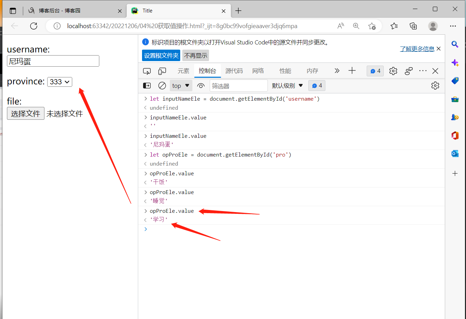Click the 选择文件 file button
This screenshot has width=466, height=319.
(x=26, y=114)
